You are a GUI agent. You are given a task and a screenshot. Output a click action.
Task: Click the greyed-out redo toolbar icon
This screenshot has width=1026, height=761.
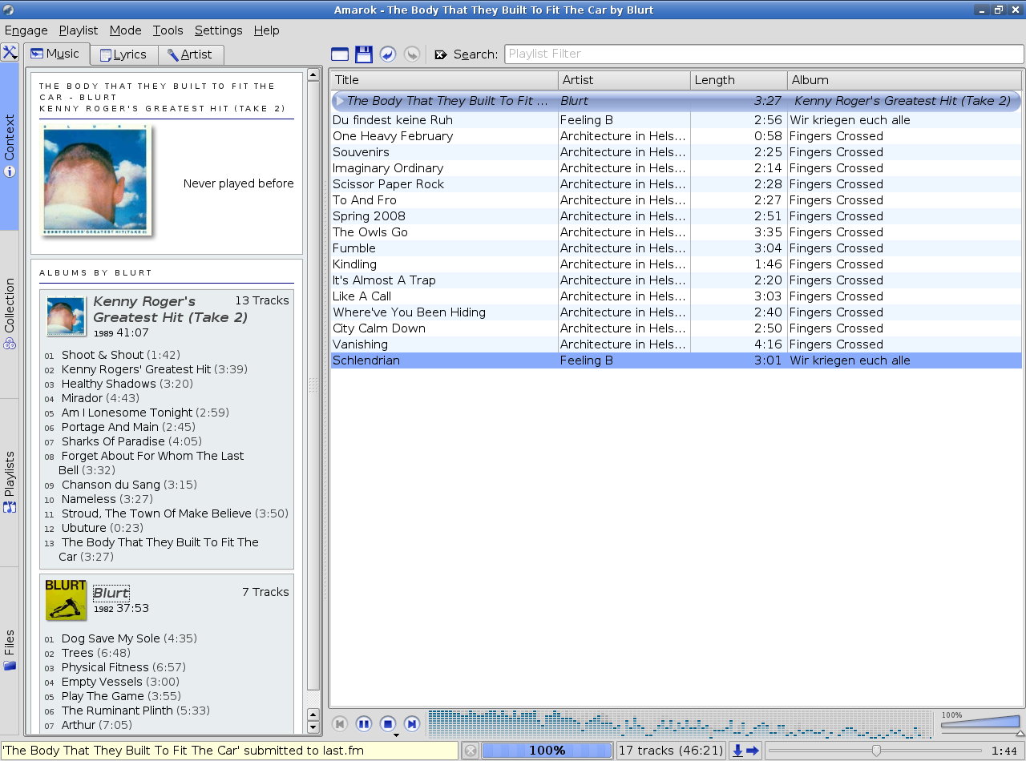click(412, 54)
